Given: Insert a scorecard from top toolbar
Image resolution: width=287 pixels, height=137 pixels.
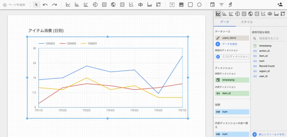Looking at the screenshot, I should pos(122,5).
